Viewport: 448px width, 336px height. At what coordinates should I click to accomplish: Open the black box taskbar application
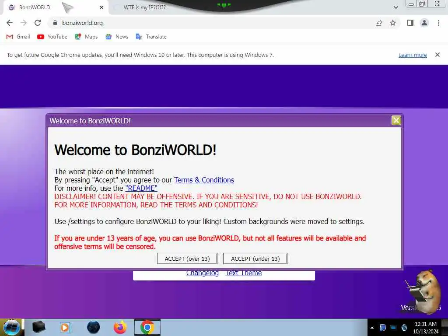[x=38, y=327]
